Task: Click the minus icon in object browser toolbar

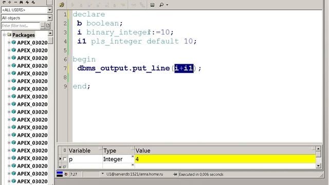Action: click(x=15, y=2)
